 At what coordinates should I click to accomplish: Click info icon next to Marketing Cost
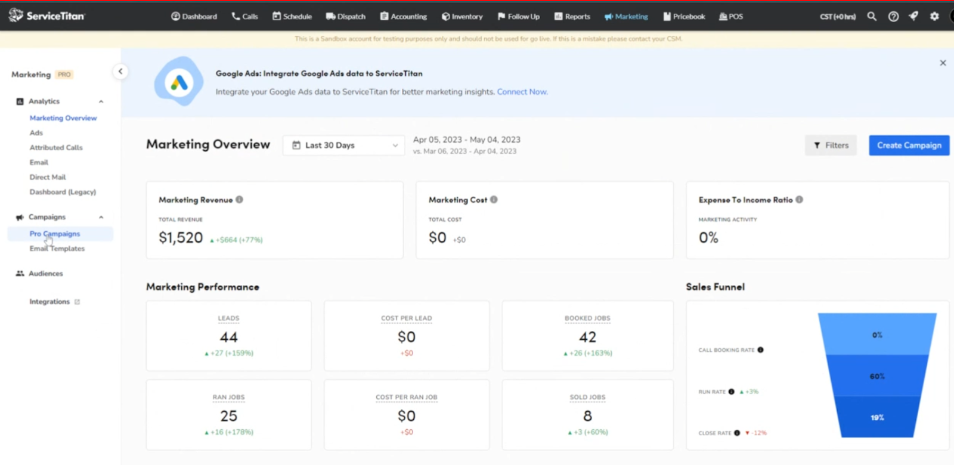pyautogui.click(x=494, y=200)
